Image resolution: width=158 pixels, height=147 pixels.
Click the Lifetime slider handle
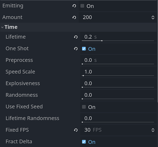(102, 41)
